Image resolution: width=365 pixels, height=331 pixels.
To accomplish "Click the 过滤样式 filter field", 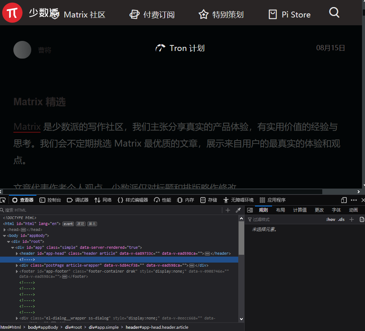I will (285, 219).
